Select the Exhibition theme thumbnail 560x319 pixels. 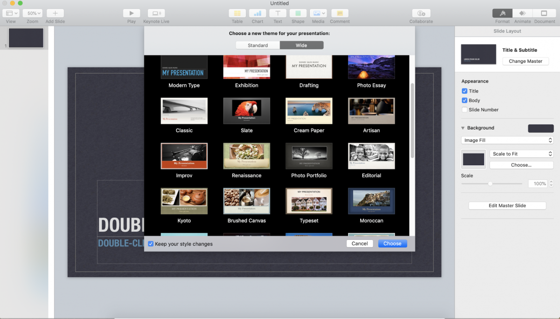point(246,67)
